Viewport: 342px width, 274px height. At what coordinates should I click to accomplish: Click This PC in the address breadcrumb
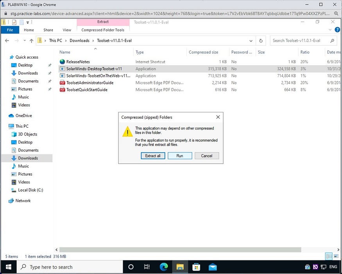tap(56, 41)
